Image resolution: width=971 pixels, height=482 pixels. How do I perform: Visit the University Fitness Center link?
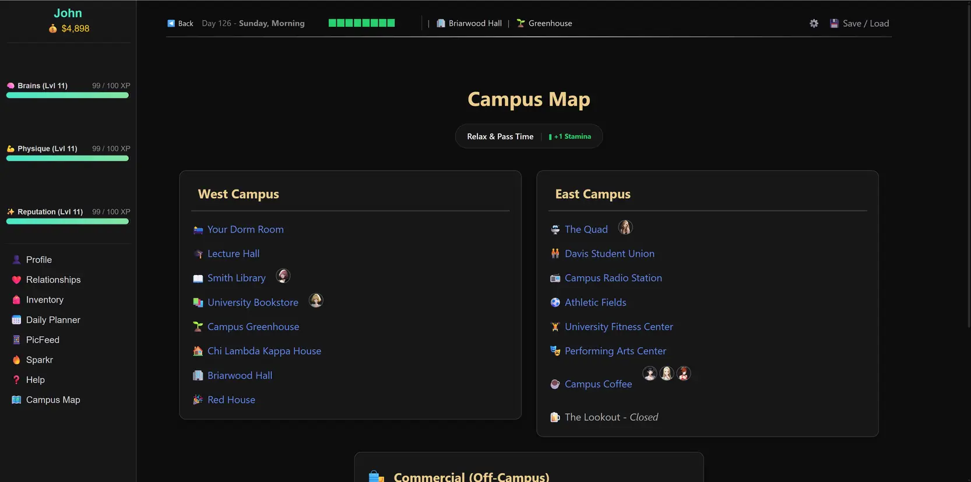point(618,327)
